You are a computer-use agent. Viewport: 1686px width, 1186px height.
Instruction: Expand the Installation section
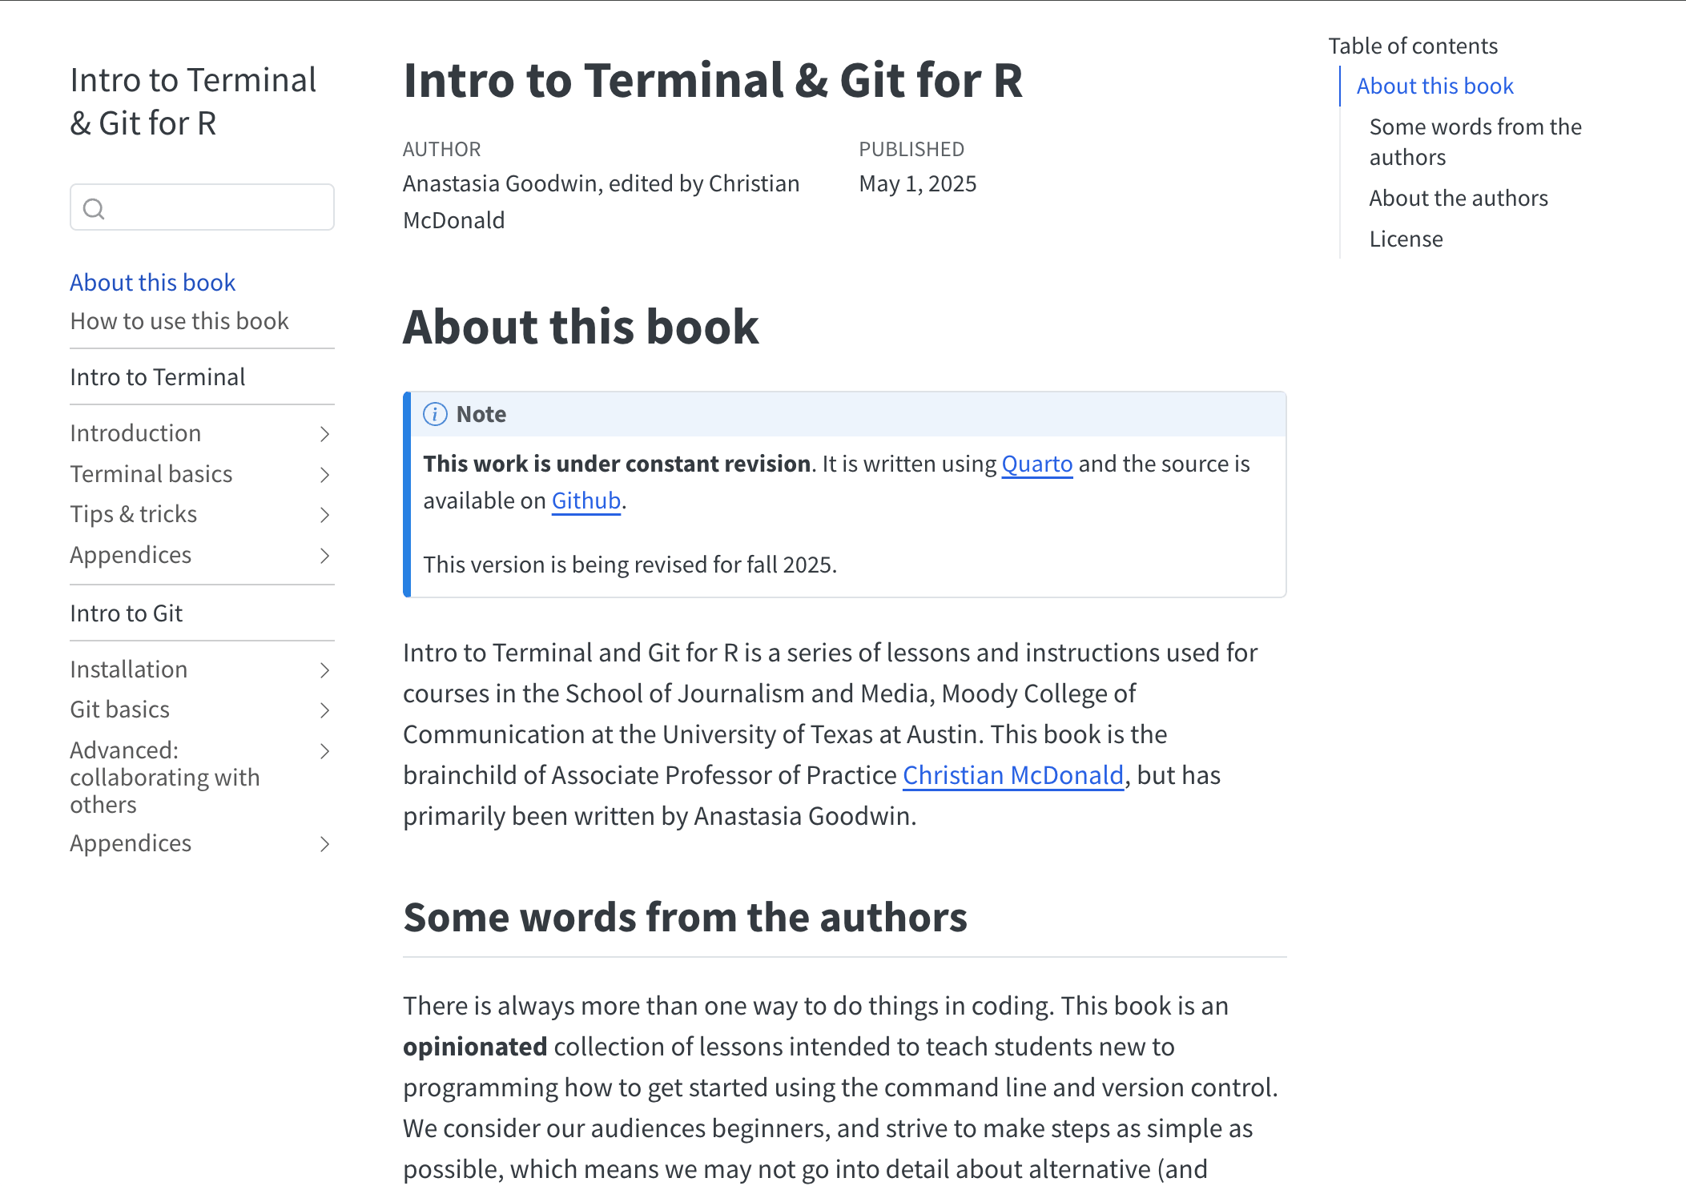pos(324,669)
